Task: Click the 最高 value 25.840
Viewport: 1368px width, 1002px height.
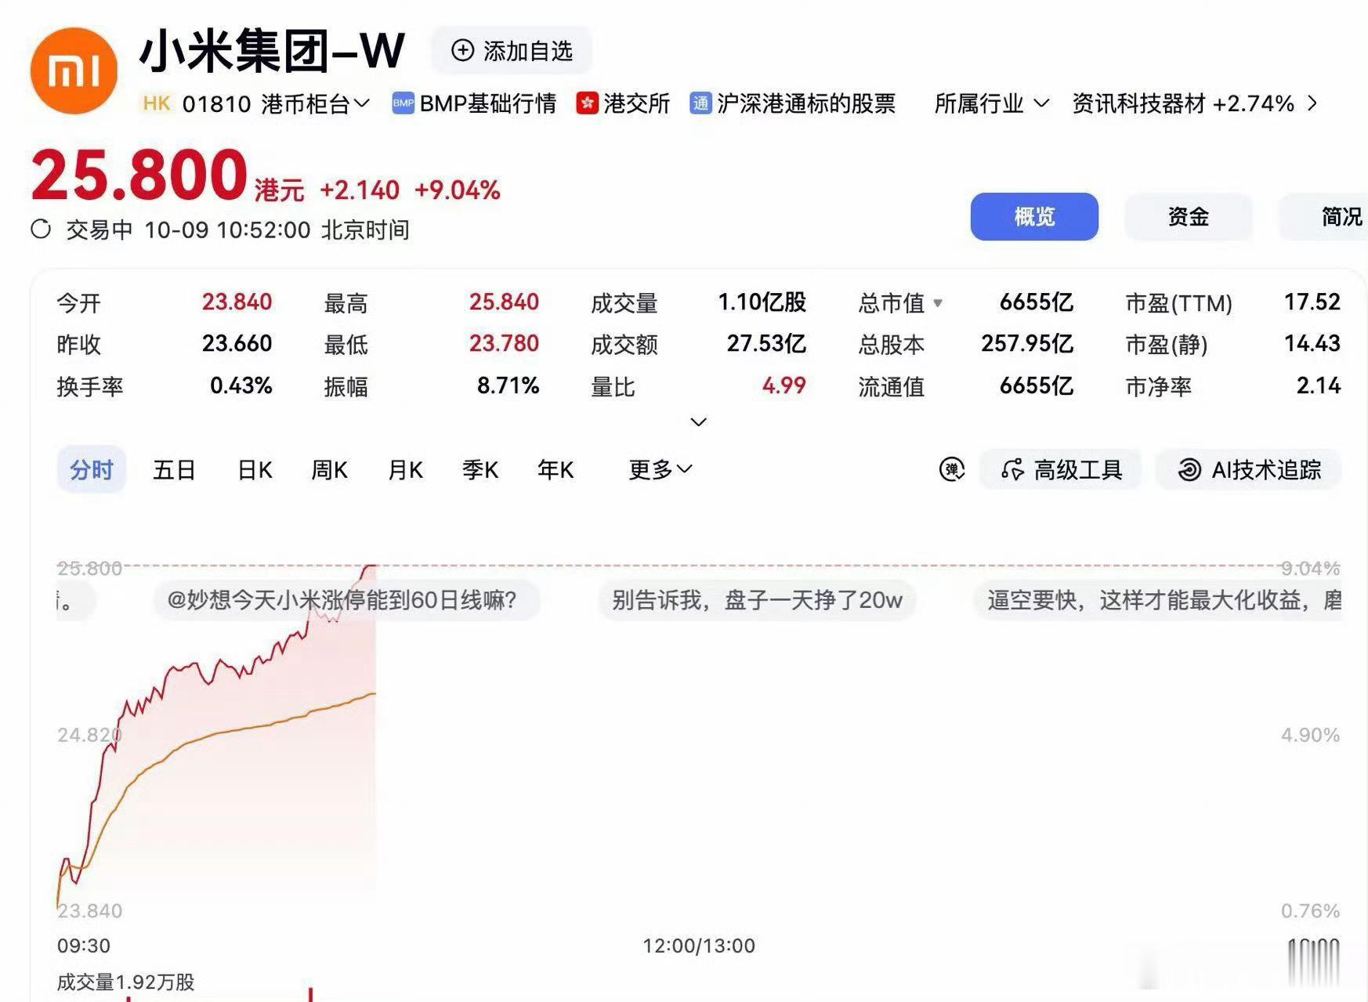Action: point(504,302)
